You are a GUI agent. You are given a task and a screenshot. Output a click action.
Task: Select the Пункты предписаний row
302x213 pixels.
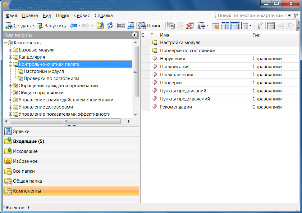coord(220,91)
